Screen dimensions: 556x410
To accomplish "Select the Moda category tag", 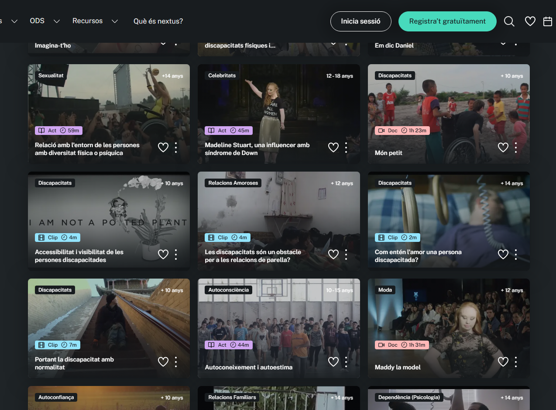I will coord(385,290).
